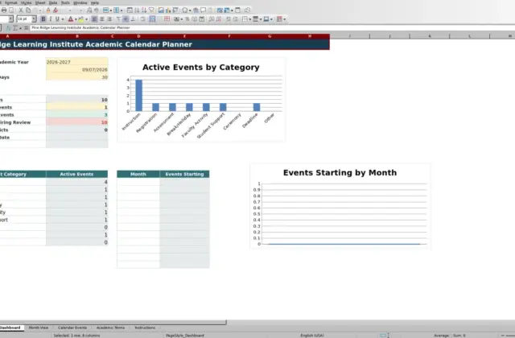Click the Insert Chart icon
Viewport: 515px width, 338px height.
coord(168,10)
